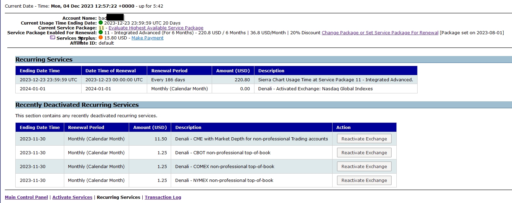Open Evaluate Highest Available Service Package link
This screenshot has height=203, width=512.
coord(156,28)
